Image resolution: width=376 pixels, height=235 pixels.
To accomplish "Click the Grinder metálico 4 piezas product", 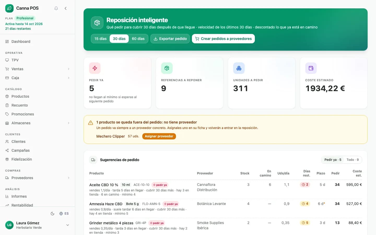I will (x=111, y=223).
